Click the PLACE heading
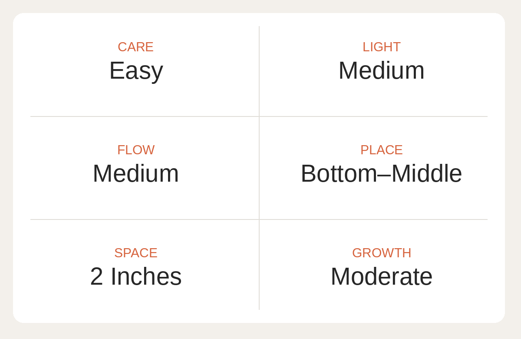The width and height of the screenshot is (521, 339). 382,150
